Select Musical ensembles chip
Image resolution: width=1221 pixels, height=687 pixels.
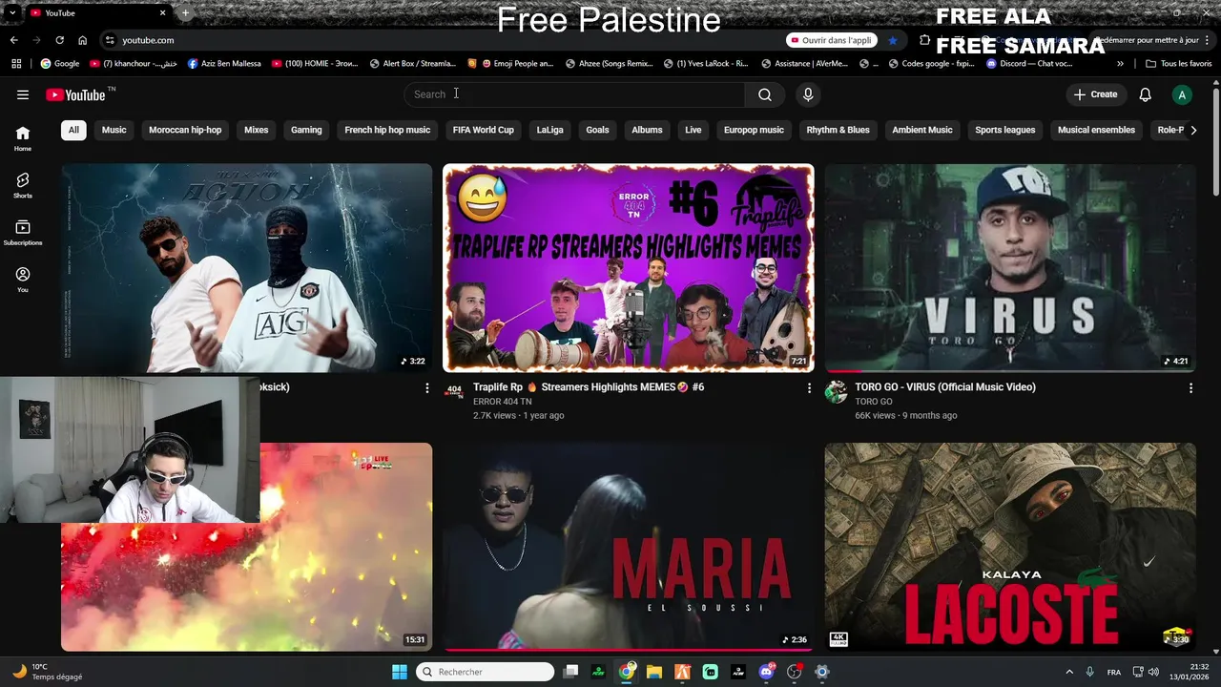(1096, 130)
